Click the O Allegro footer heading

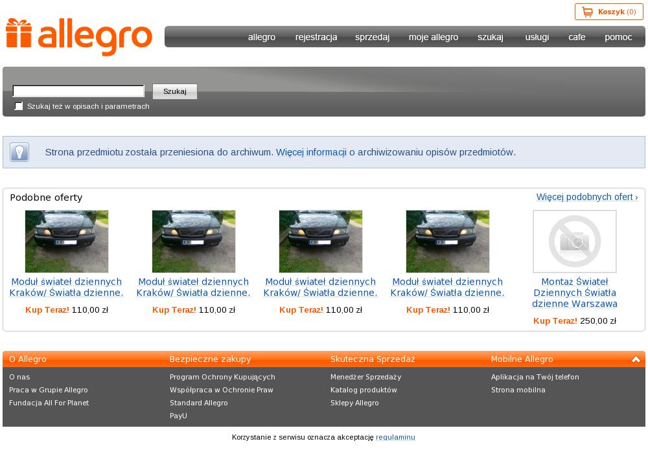click(x=28, y=359)
